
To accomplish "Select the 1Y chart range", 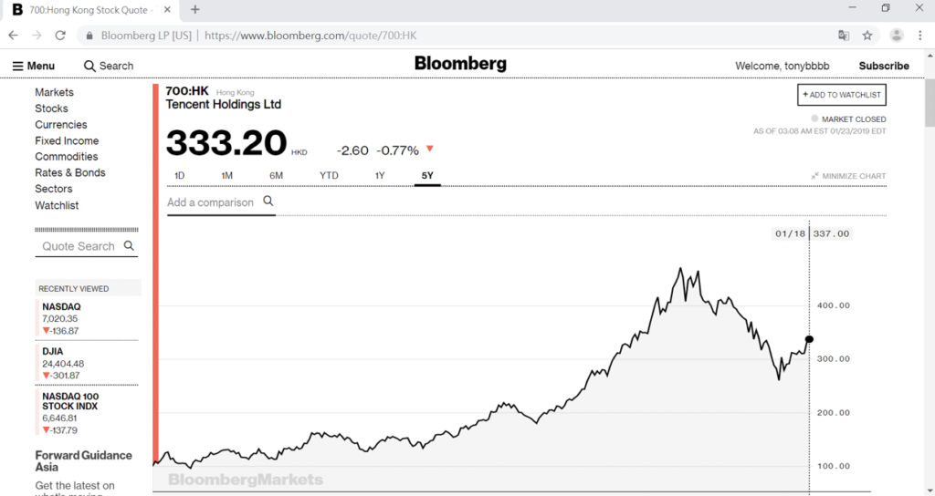I will (x=380, y=176).
